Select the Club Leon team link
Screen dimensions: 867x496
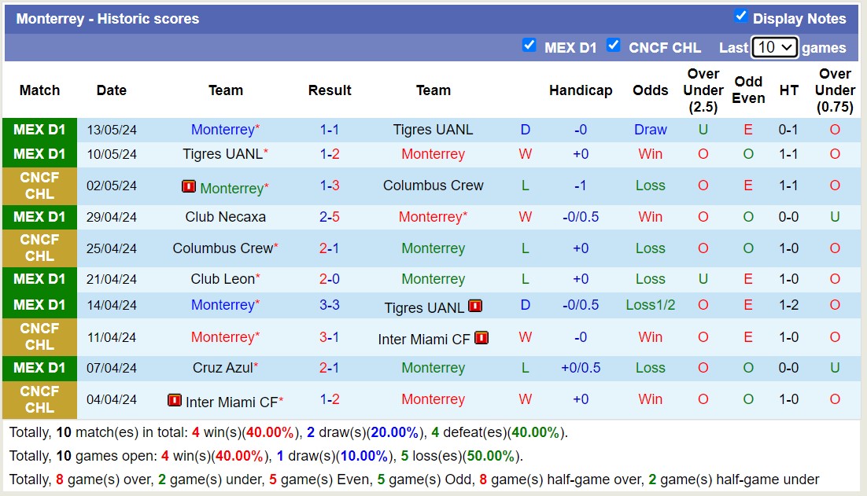point(223,279)
